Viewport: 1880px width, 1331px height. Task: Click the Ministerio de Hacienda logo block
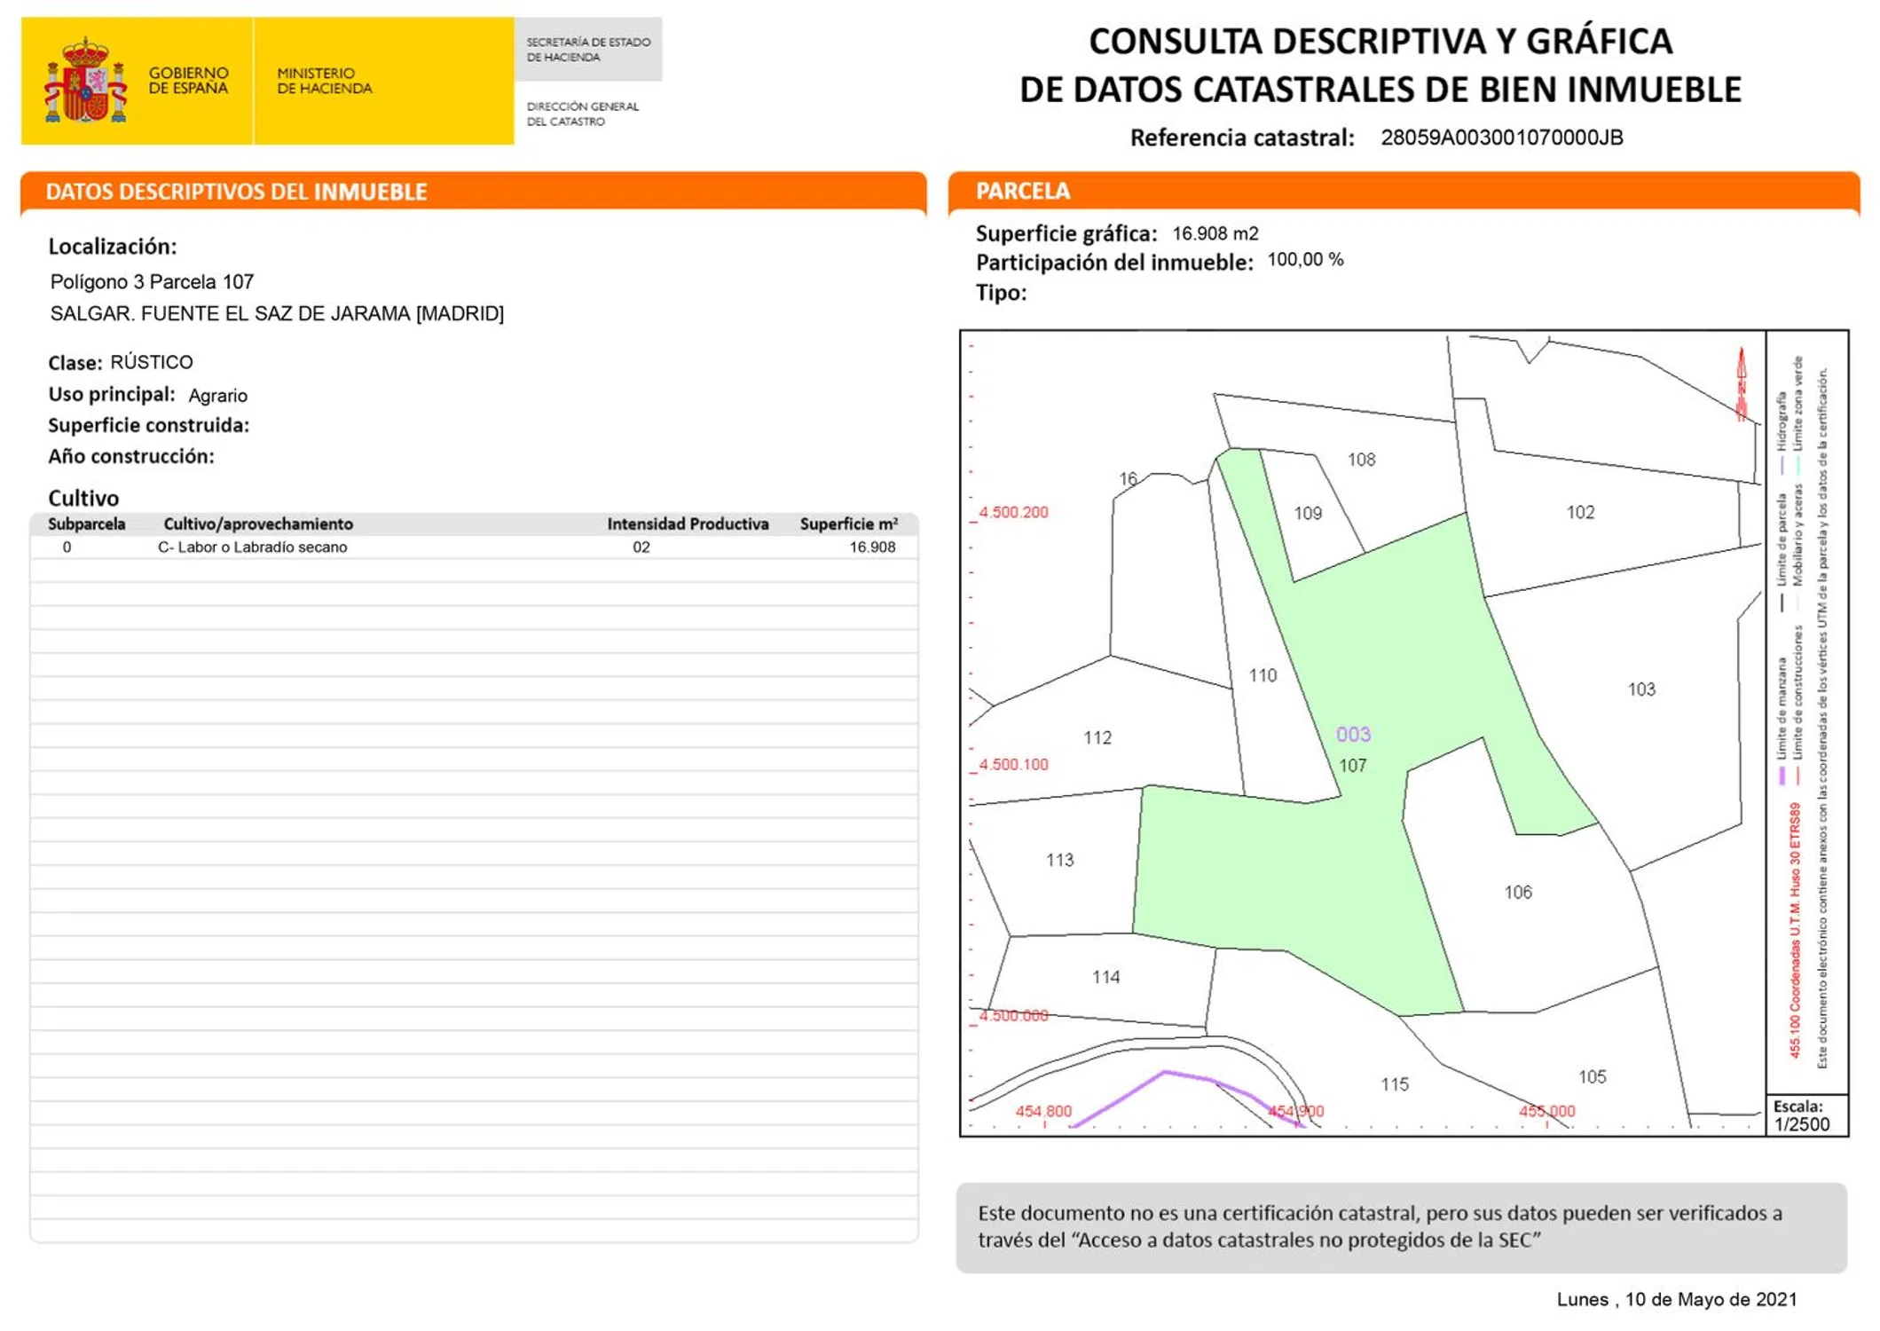tap(324, 81)
